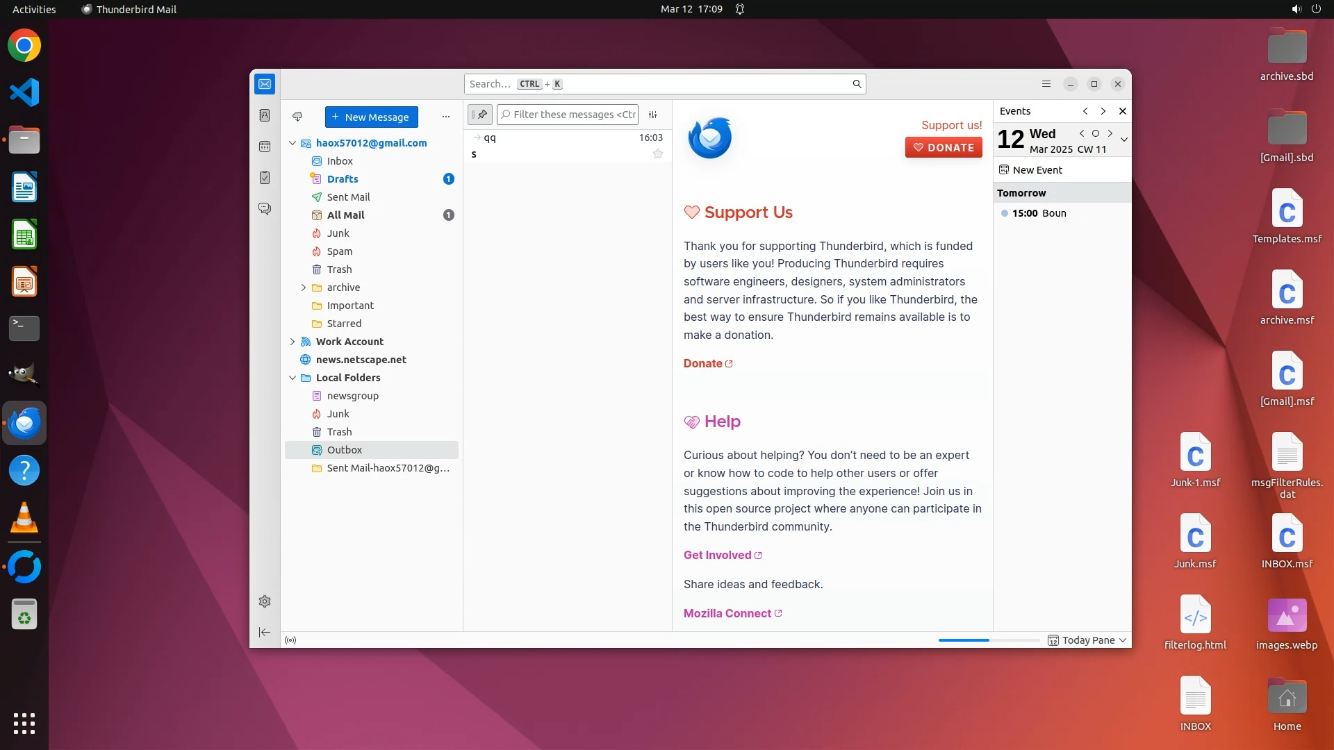This screenshot has height=750, width=1334.
Task: Open the Tasks space icon
Action: (265, 178)
